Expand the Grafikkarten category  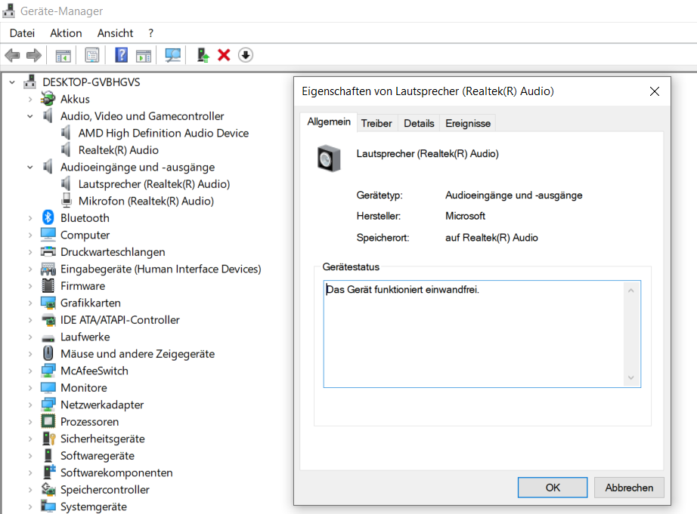point(30,303)
